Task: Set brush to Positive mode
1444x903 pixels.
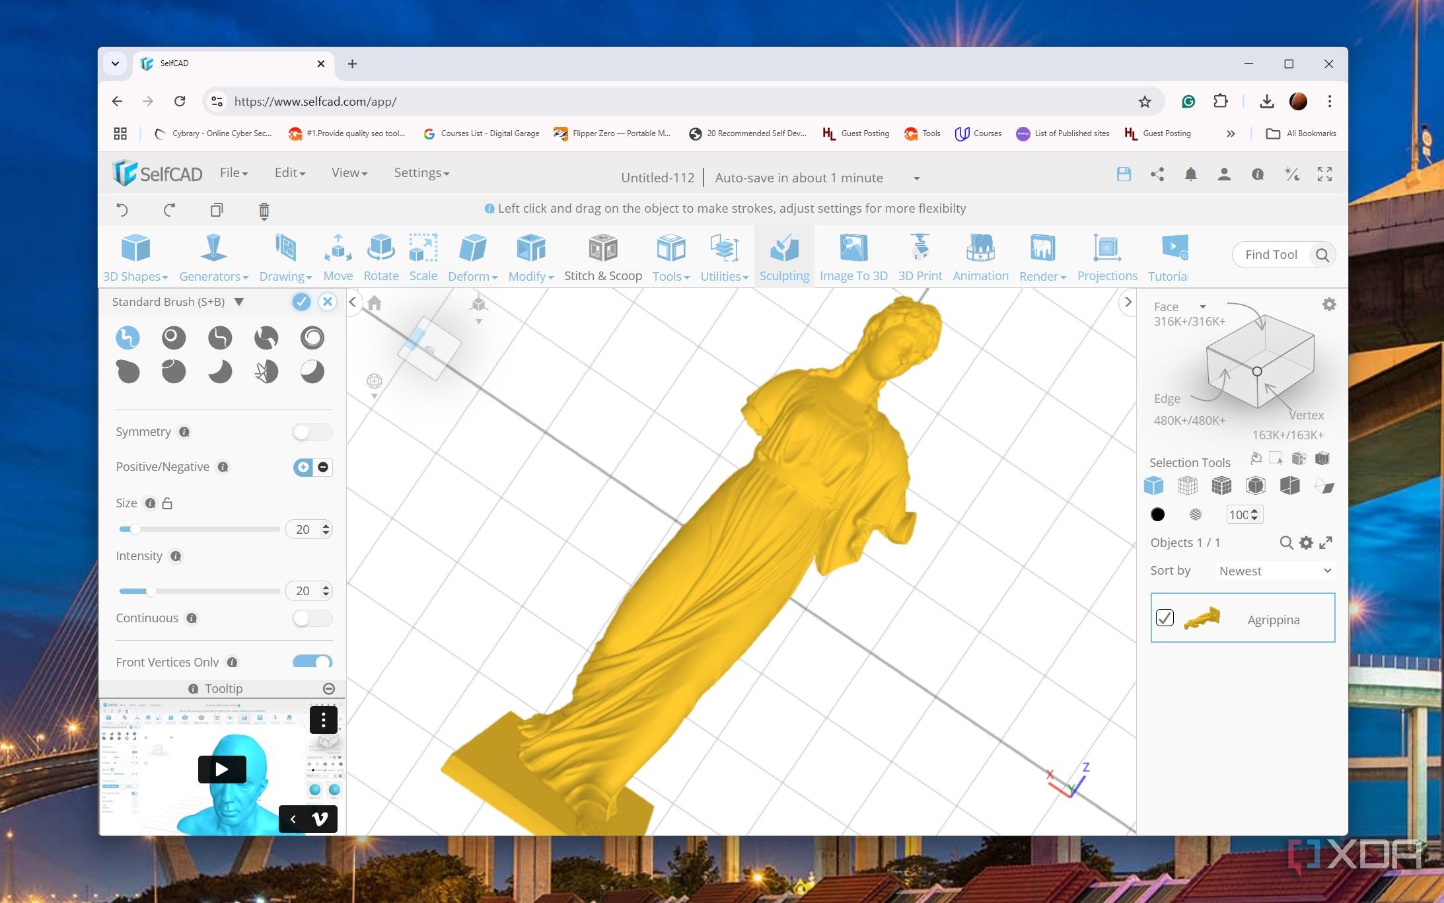Action: coord(303,467)
